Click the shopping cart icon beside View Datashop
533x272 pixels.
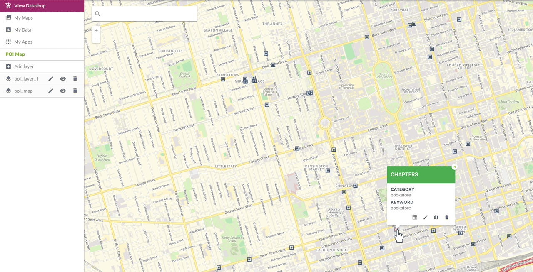tap(8, 6)
